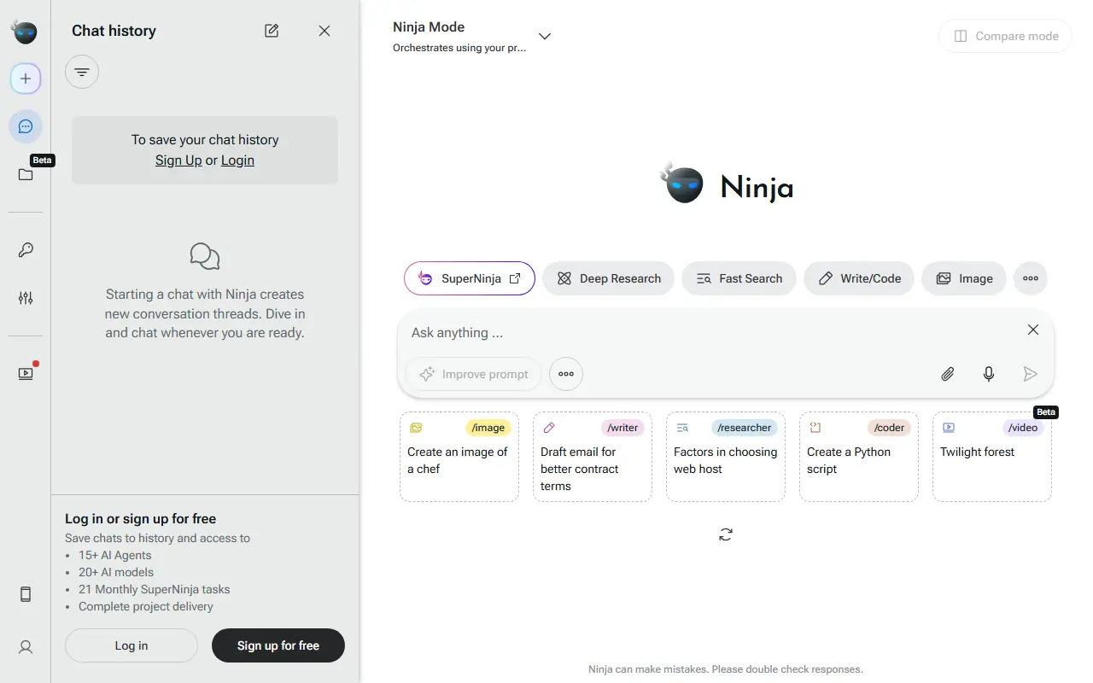Enable Compare mode
Image resolution: width=1093 pixels, height=683 pixels.
click(1005, 36)
